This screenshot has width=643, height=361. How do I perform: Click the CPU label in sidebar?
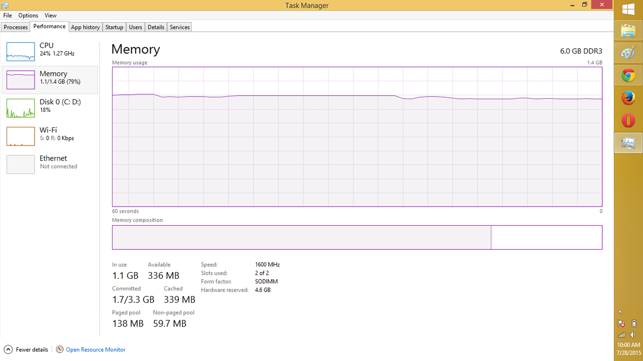click(47, 46)
